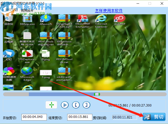168x124 pixels.
Task: Play the video preview
Action: click(x=65, y=105)
